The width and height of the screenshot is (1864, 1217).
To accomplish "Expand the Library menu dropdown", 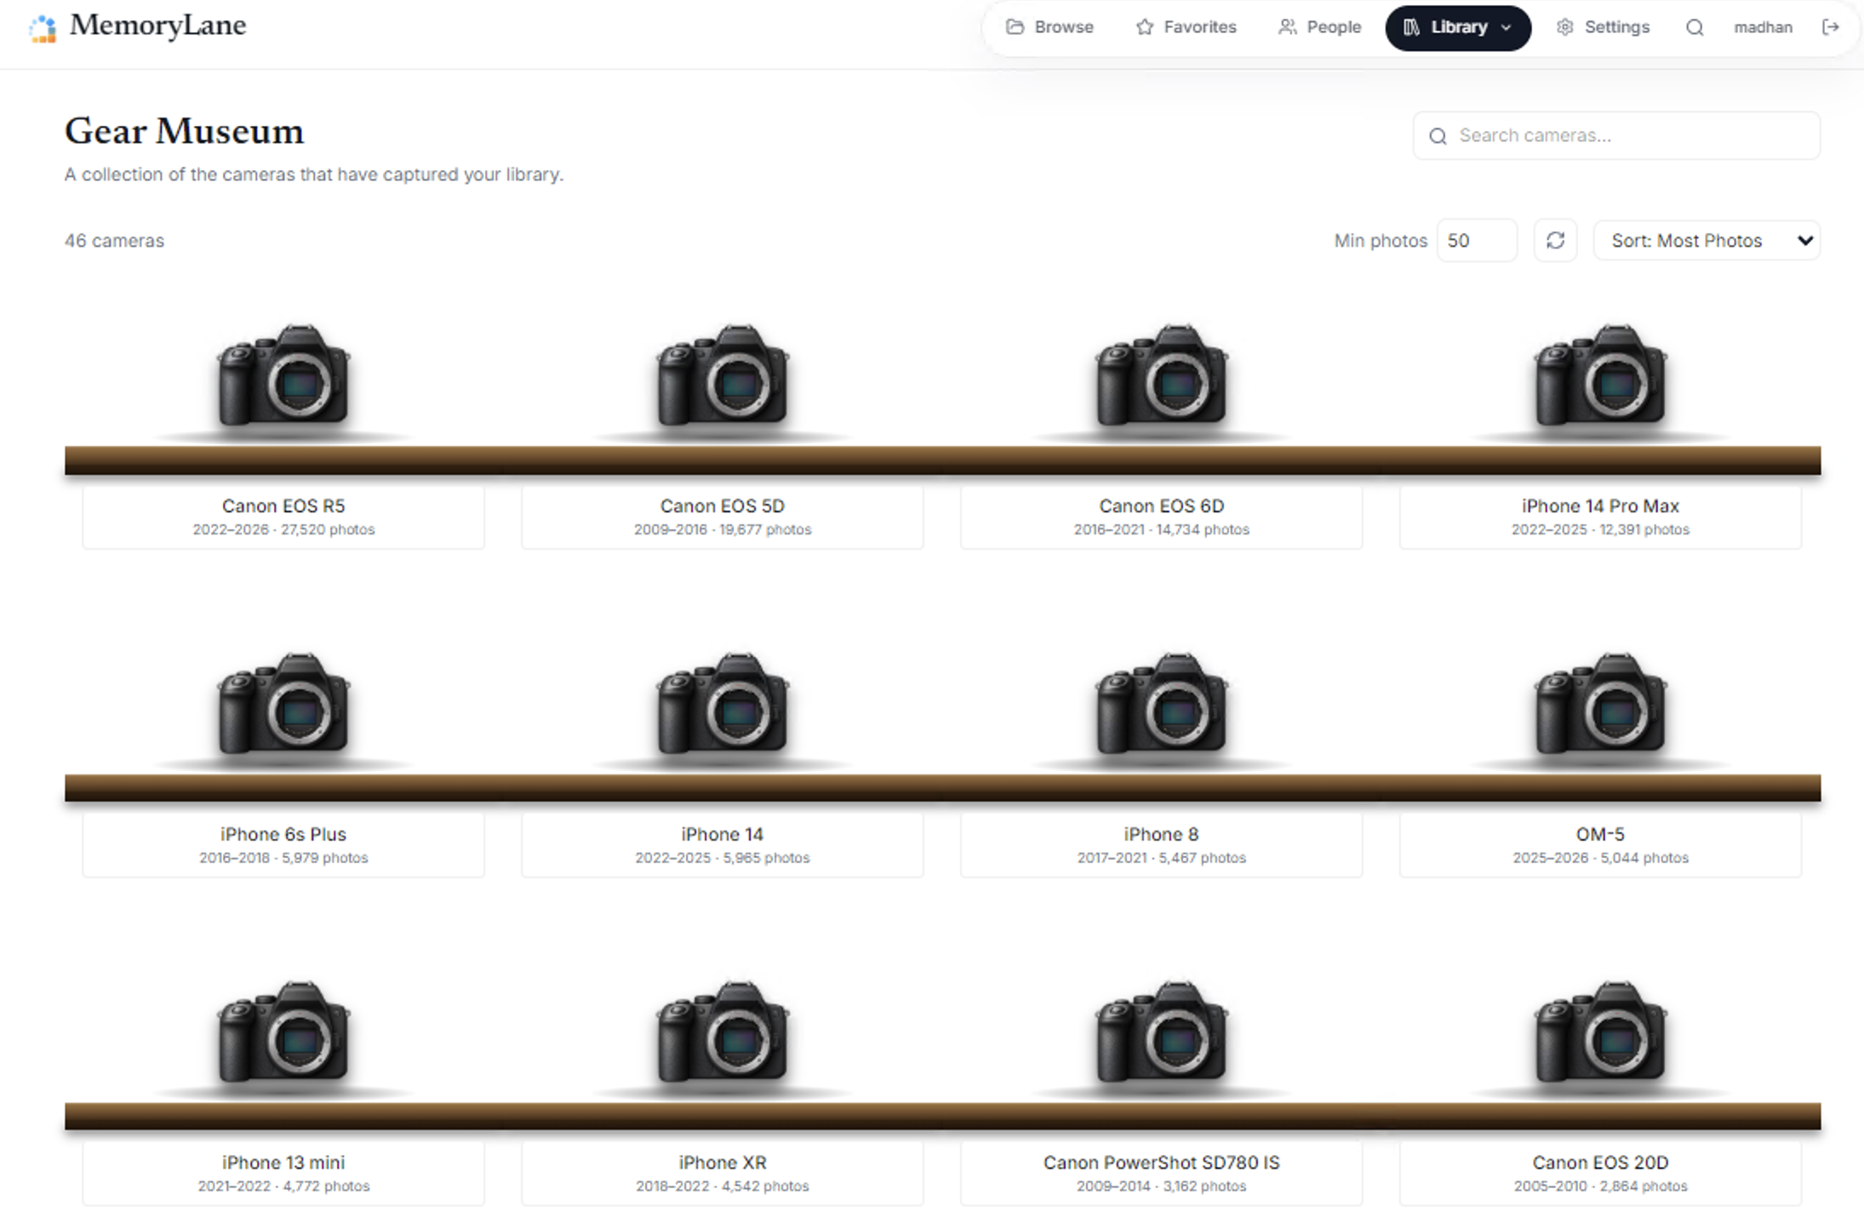I will click(x=1458, y=27).
